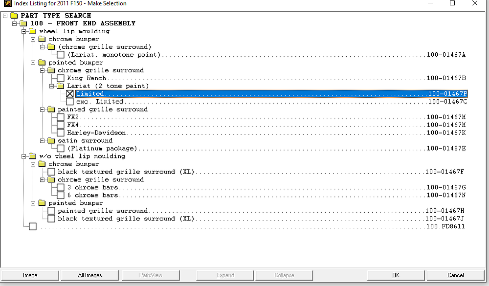
Task: Check the King Ranch checkbox
Action: tap(61, 78)
